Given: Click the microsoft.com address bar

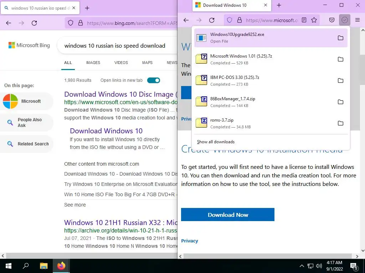Looking at the screenshot, I should point(272,20).
